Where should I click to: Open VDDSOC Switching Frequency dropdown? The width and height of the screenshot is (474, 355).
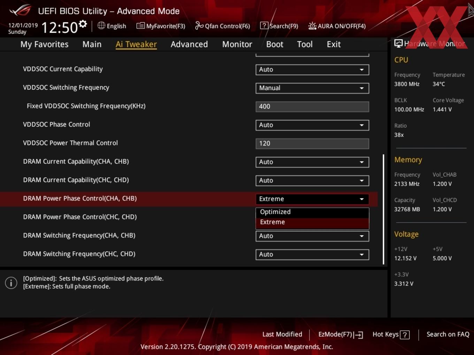(312, 88)
